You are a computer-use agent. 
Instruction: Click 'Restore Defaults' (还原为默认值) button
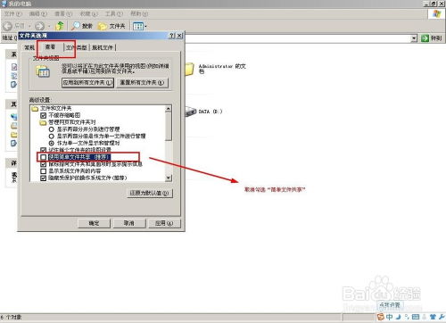[x=150, y=193]
